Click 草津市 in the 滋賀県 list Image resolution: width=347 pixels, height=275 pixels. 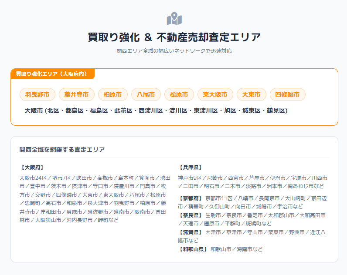[x=234, y=232]
